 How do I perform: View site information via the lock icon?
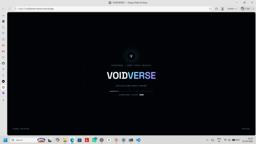(x=15, y=9)
